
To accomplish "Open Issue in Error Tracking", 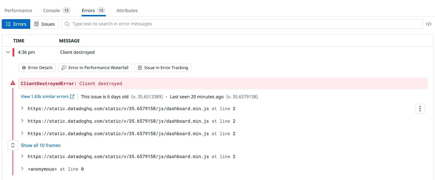I will [163, 68].
